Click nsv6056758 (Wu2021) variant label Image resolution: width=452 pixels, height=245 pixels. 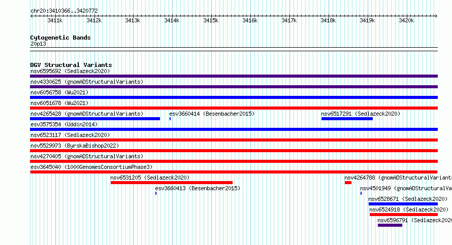59,92
